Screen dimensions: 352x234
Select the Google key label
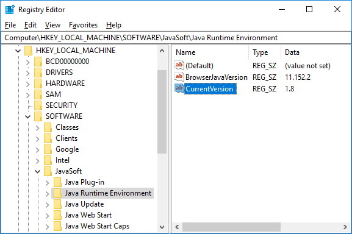tap(67, 149)
